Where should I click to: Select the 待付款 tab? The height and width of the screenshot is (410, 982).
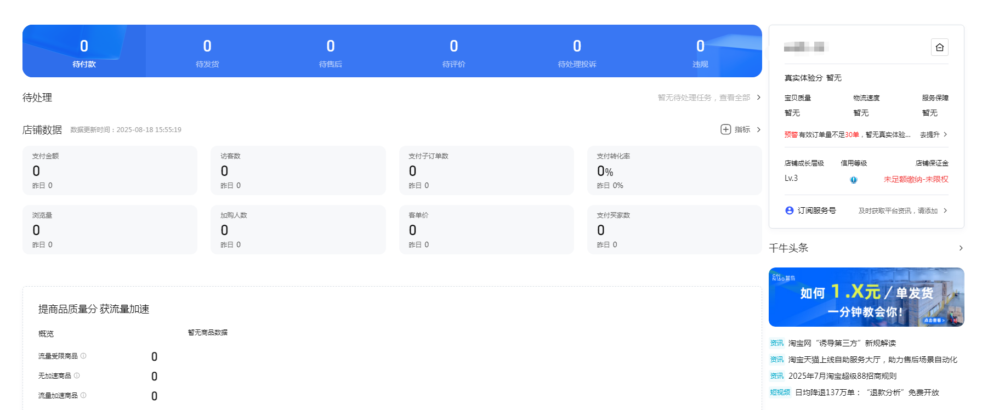(84, 51)
